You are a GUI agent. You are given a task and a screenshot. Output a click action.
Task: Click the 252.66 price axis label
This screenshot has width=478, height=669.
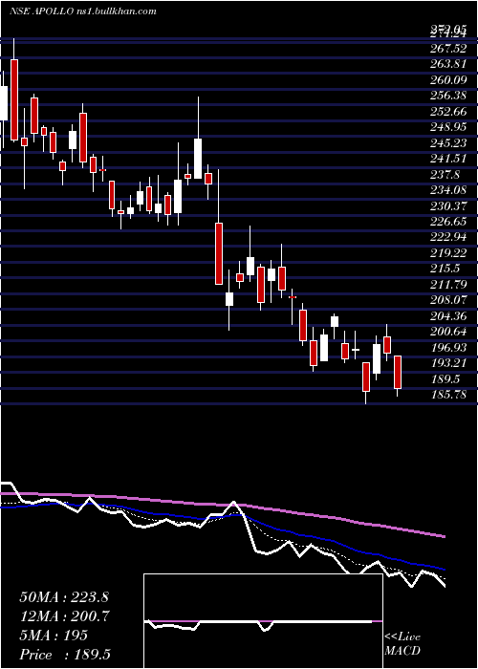coord(448,112)
